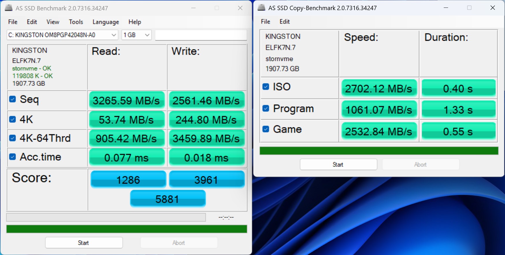505x255 pixels.
Task: Open File menu in Copy-Benchmark window
Action: (x=266, y=22)
